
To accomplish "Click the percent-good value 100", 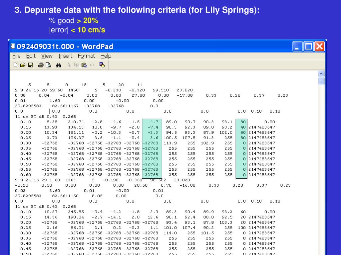I will click(242, 228).
